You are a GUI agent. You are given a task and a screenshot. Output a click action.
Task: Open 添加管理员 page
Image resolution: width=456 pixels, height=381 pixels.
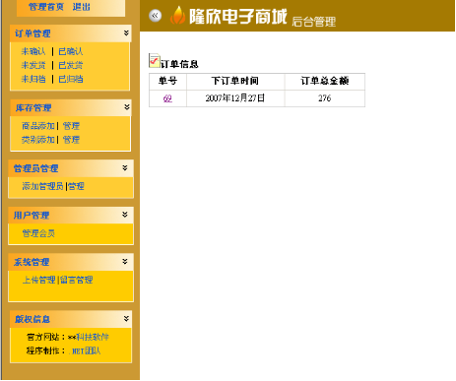click(42, 186)
